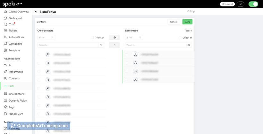Tick the topmost contact checkbox in Other contacts
Viewport: 263px width, 134px height.
39,55
